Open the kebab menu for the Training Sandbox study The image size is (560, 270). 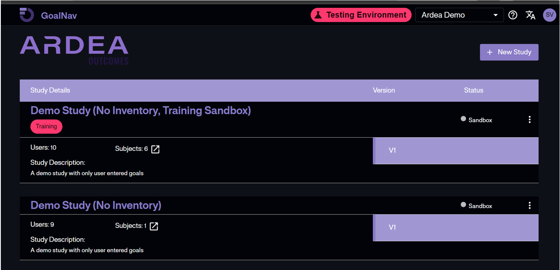tap(530, 120)
